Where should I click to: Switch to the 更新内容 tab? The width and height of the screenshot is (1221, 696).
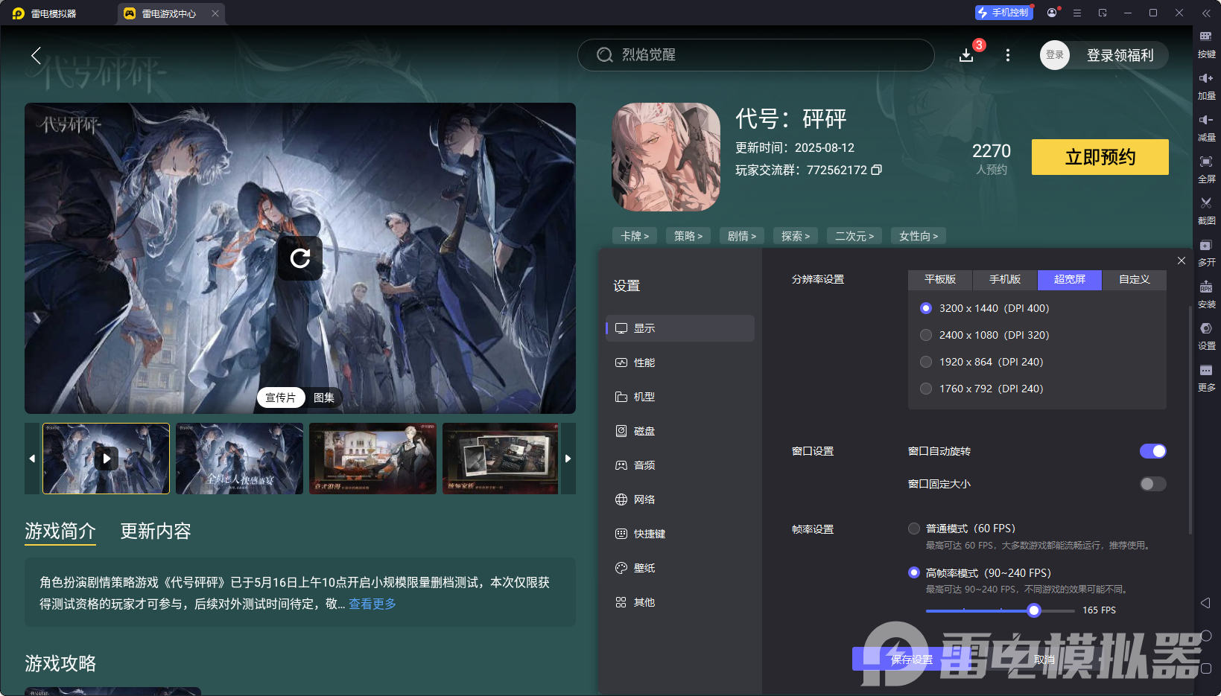(155, 531)
